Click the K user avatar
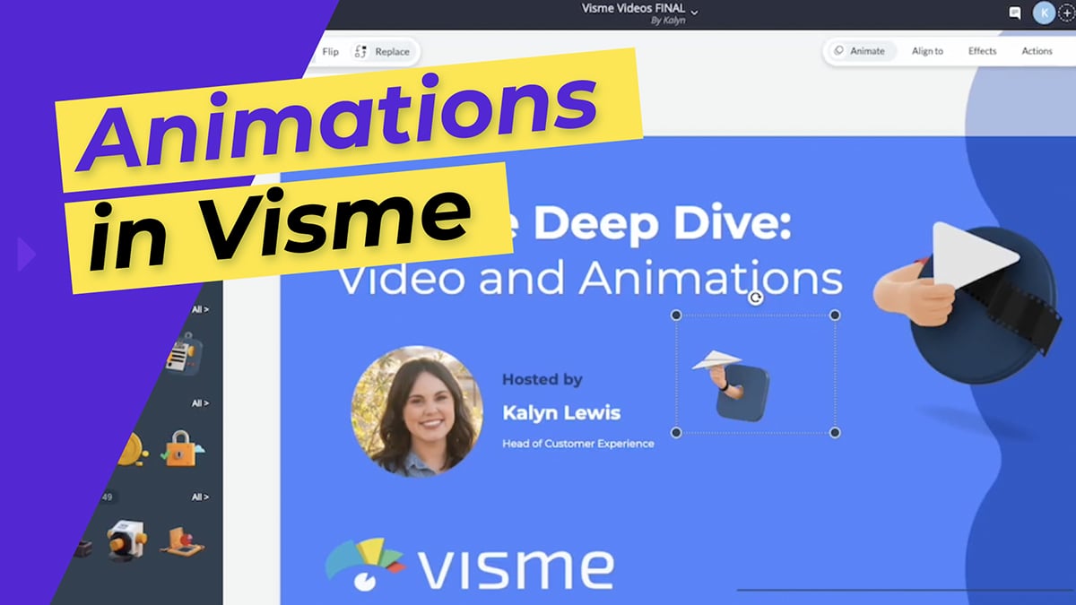 pos(1044,13)
